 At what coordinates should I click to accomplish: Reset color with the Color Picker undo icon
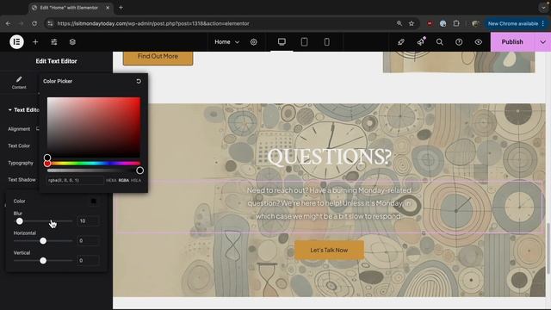click(139, 81)
